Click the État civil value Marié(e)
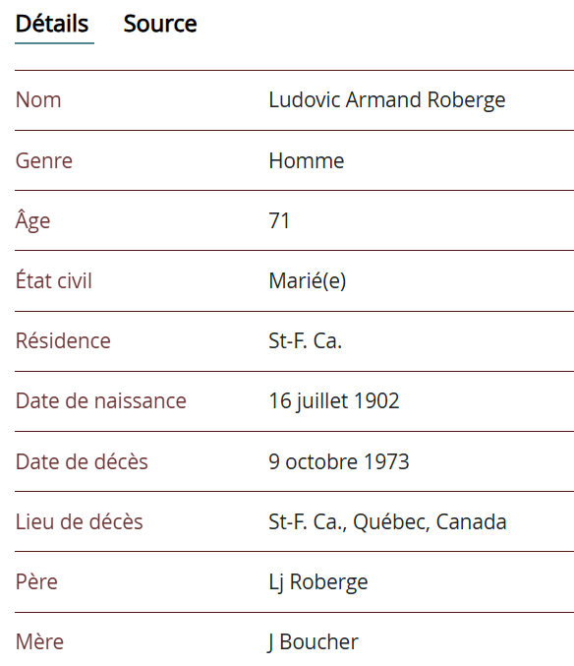The width and height of the screenshot is (574, 666). [x=308, y=281]
